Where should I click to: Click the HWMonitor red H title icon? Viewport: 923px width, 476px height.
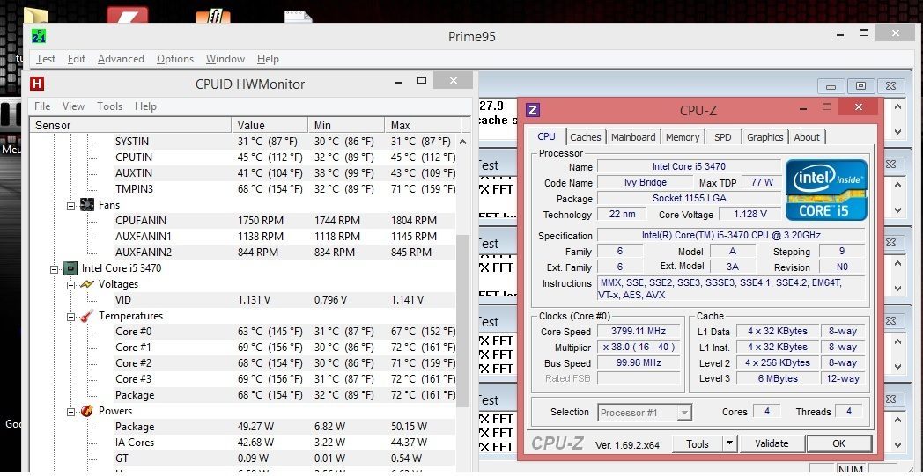(x=37, y=84)
